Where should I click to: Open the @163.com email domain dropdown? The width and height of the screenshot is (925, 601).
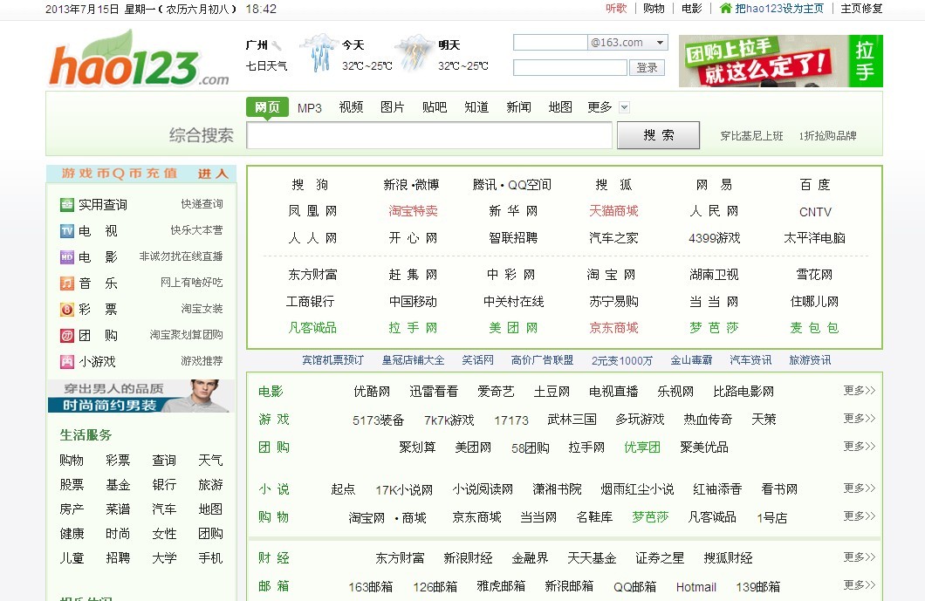pyautogui.click(x=660, y=43)
